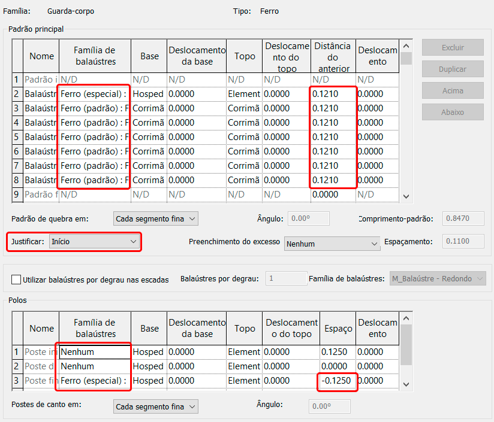The width and height of the screenshot is (494, 422).
Task: Expand 'Padrão de quebra em' dropdown
Action: tap(155, 219)
